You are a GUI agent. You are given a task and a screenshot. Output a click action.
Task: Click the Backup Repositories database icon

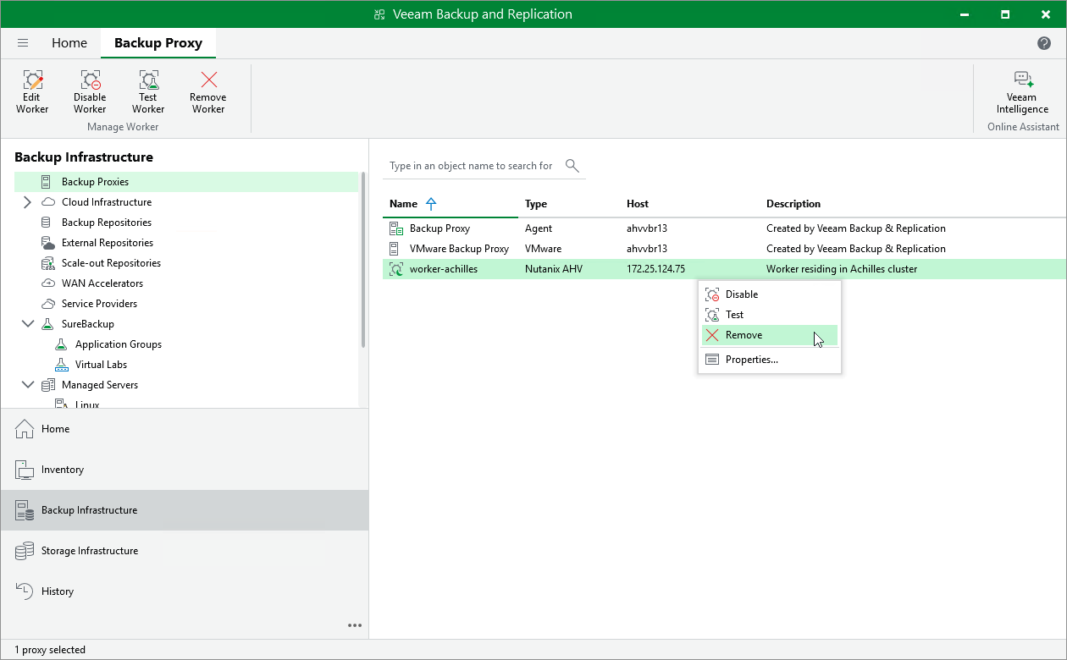[47, 223]
